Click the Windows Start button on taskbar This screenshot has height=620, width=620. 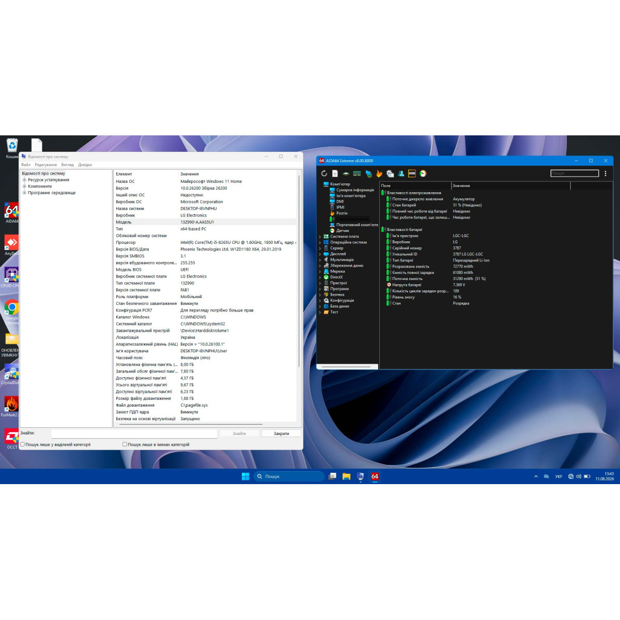(x=245, y=476)
